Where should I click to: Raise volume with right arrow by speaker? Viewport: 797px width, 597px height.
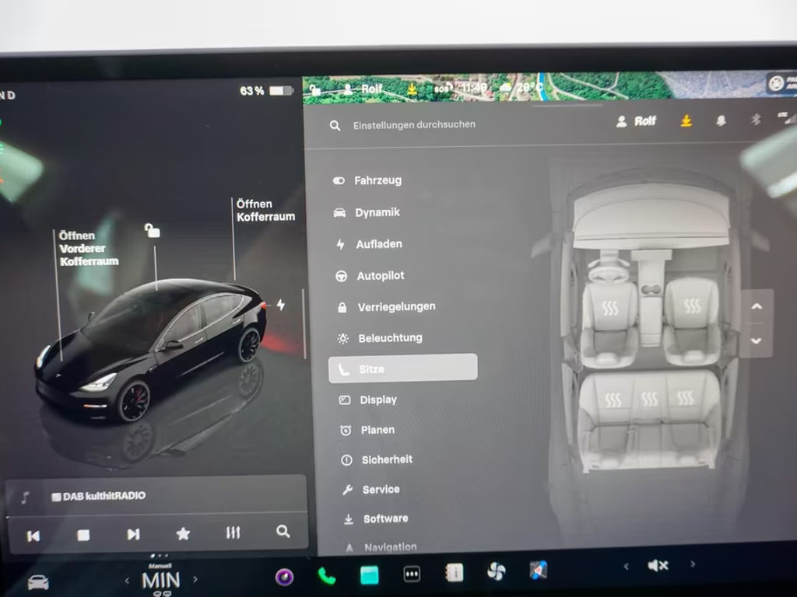[x=692, y=564]
